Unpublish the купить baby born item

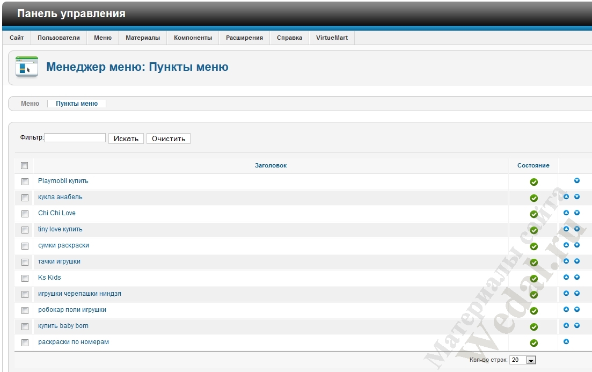pyautogui.click(x=533, y=327)
